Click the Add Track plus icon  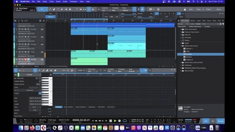tap(44, 21)
